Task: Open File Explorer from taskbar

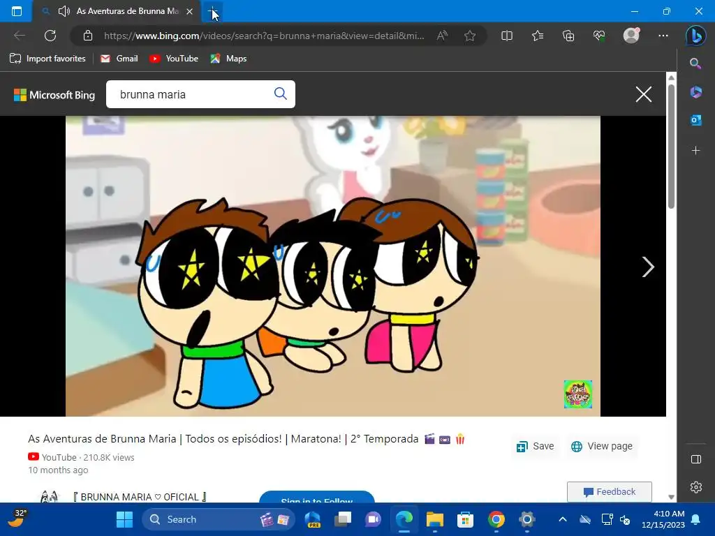Action: click(x=434, y=519)
